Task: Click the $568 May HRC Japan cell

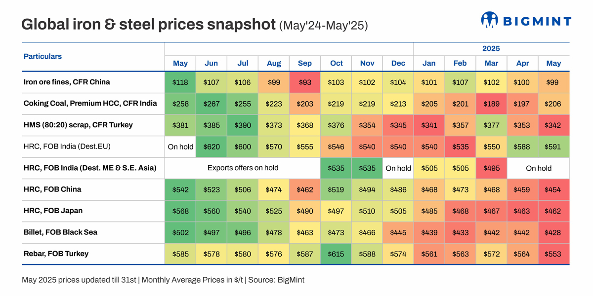Action: [x=180, y=211]
